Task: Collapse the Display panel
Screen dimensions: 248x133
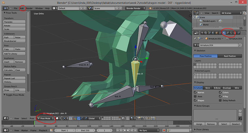Action: (x=195, y=82)
